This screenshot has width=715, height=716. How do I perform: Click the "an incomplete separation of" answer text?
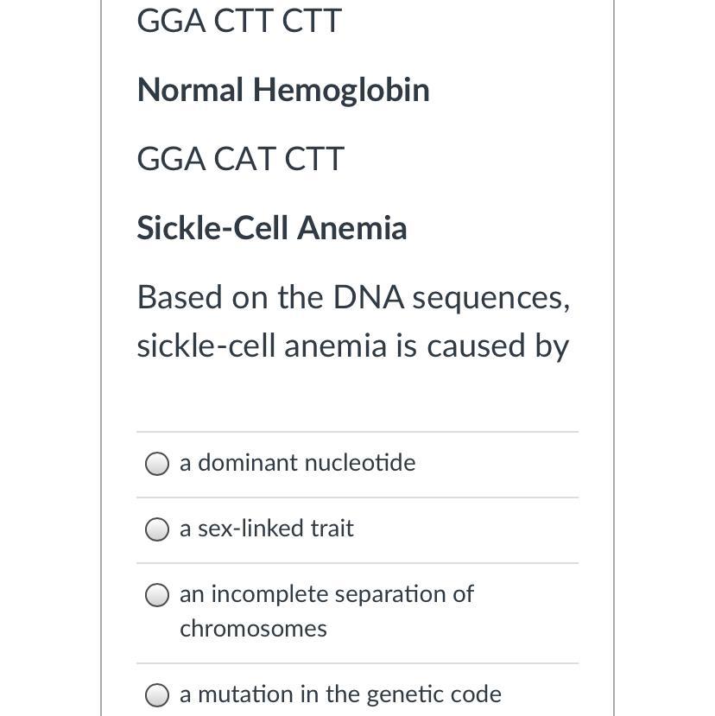pos(326,594)
